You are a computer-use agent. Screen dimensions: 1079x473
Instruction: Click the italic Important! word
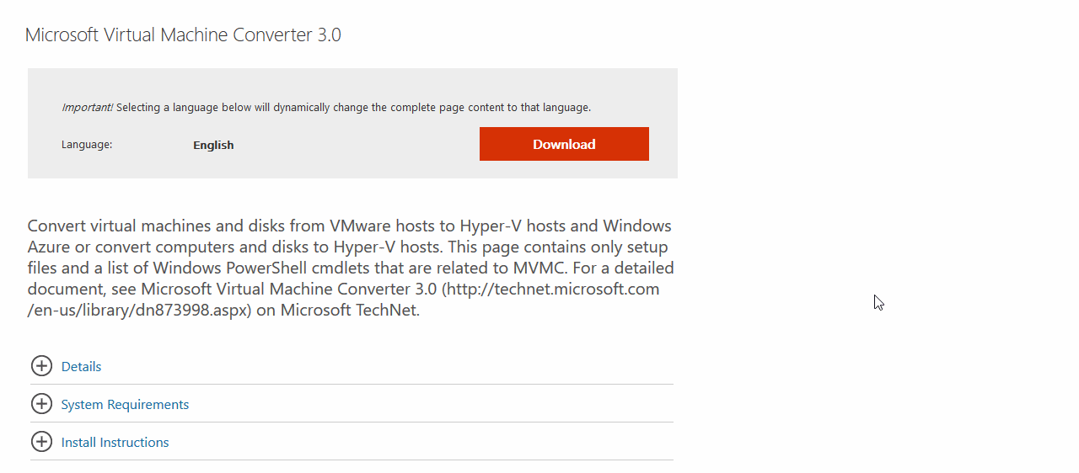pos(87,108)
